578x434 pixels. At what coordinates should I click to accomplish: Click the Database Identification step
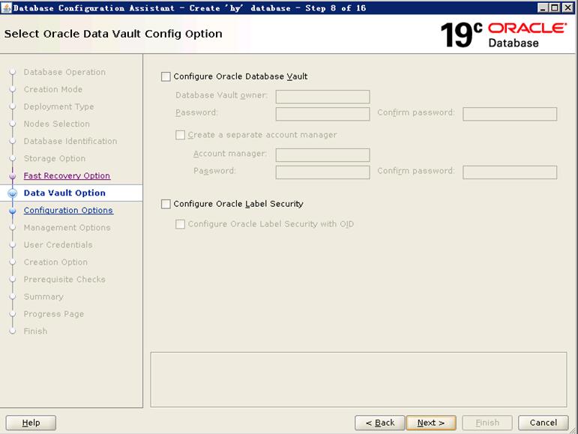[70, 142]
